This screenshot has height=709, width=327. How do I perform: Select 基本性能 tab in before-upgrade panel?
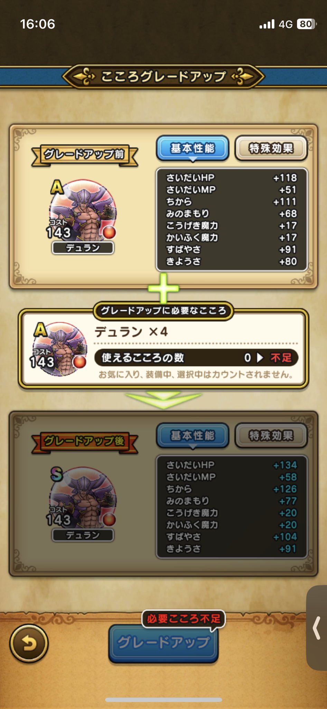coord(193,149)
